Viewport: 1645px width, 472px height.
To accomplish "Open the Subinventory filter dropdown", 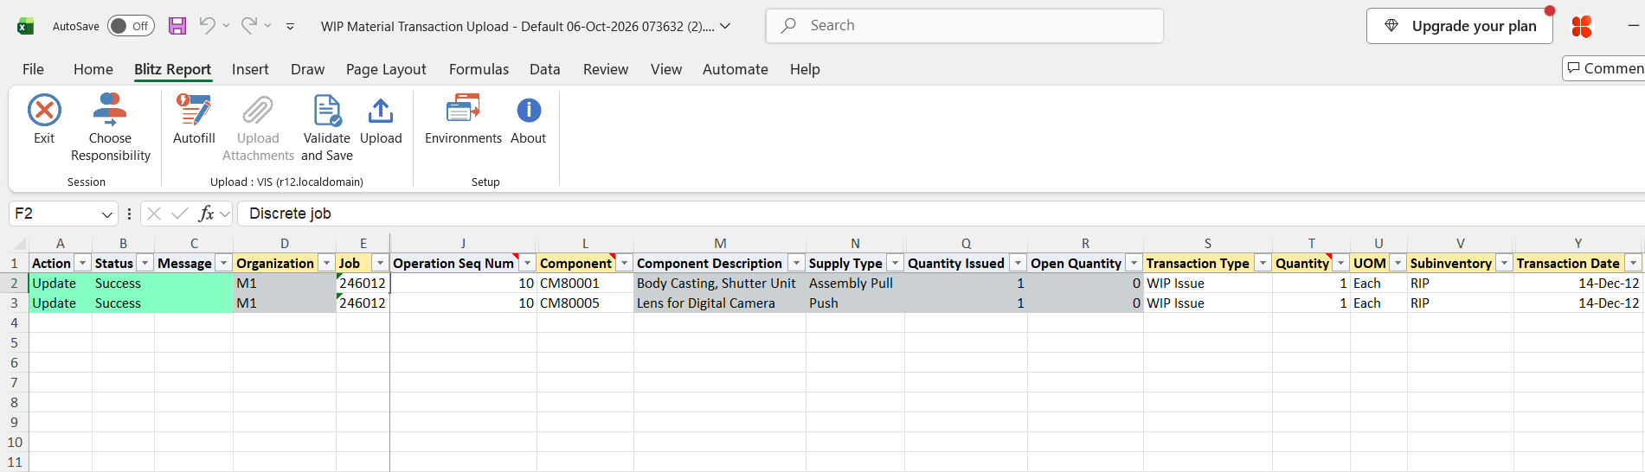I will tap(1504, 263).
